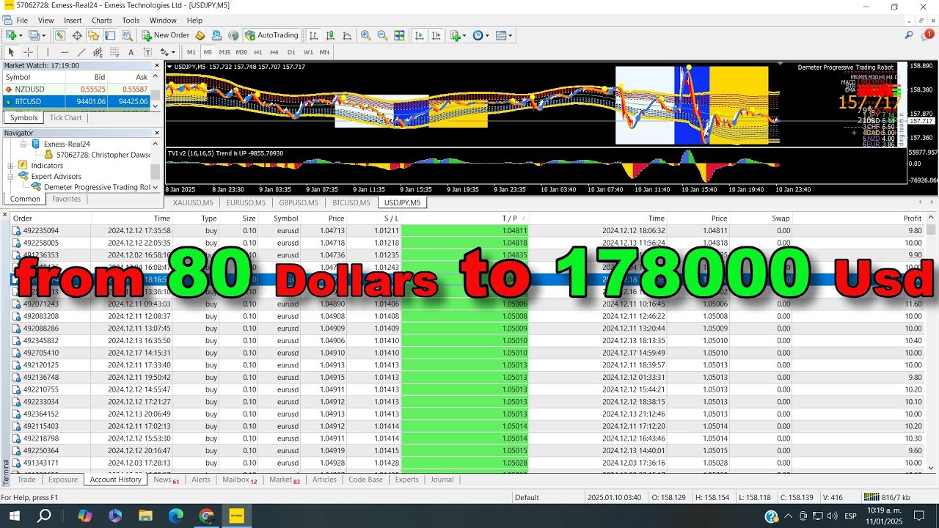The height and width of the screenshot is (528, 939).
Task: Click the New Order button
Action: click(166, 35)
